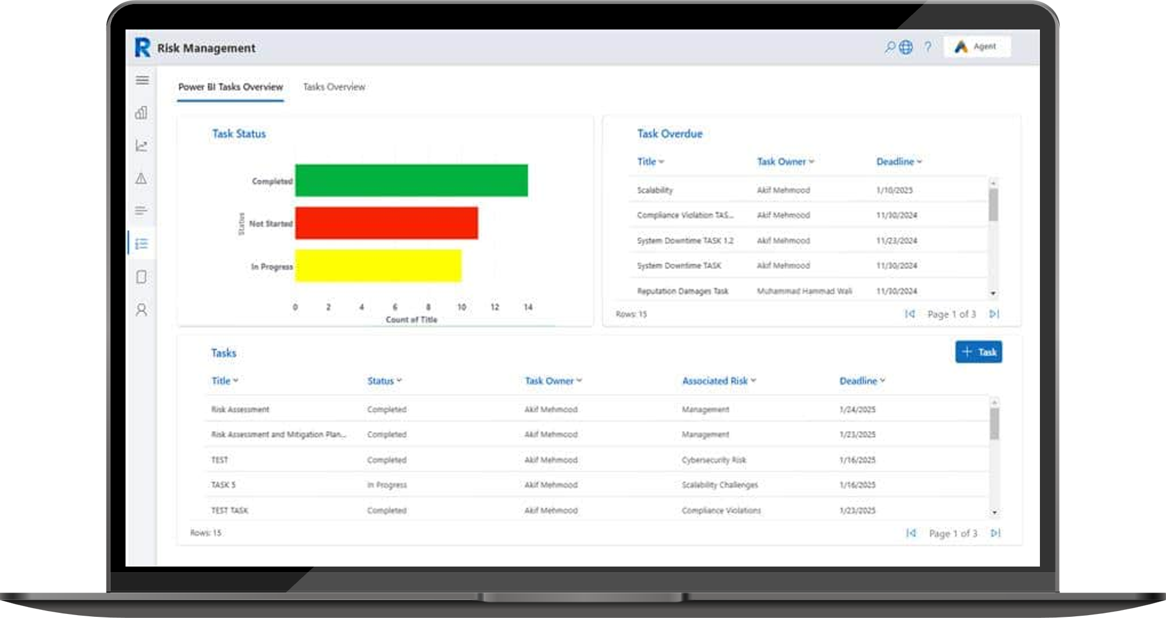Switch to the Tasks Overview tab

pyautogui.click(x=334, y=87)
